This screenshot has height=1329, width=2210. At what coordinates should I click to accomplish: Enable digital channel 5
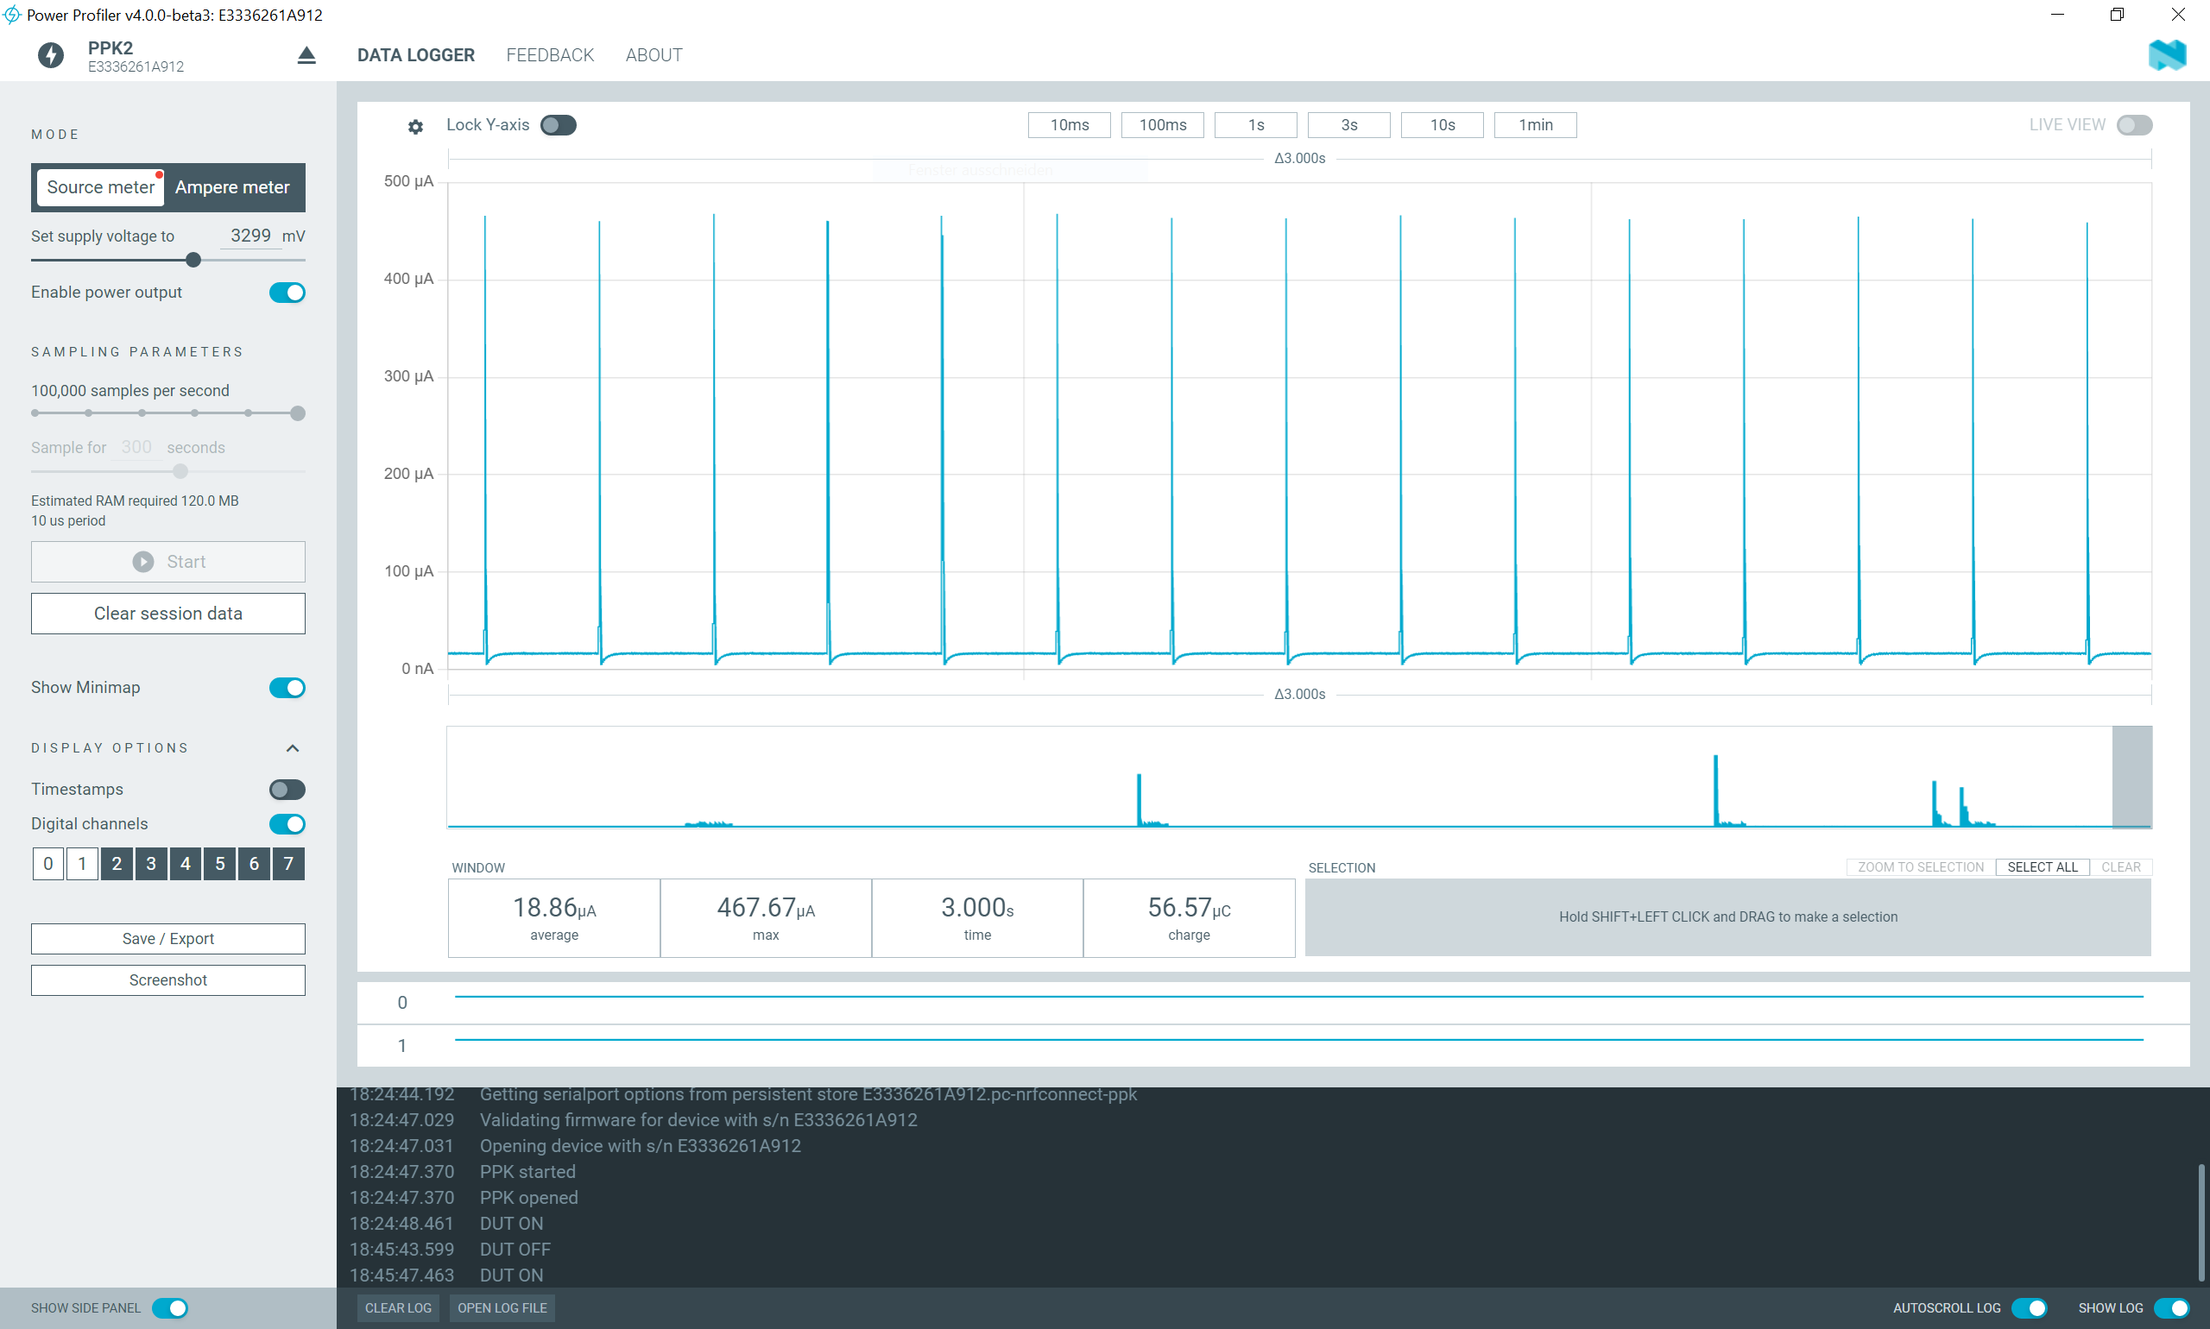[x=219, y=863]
